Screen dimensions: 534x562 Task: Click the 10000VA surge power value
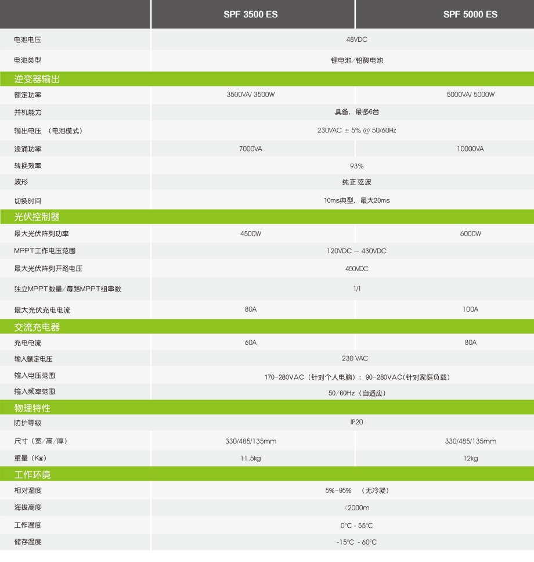pos(470,149)
